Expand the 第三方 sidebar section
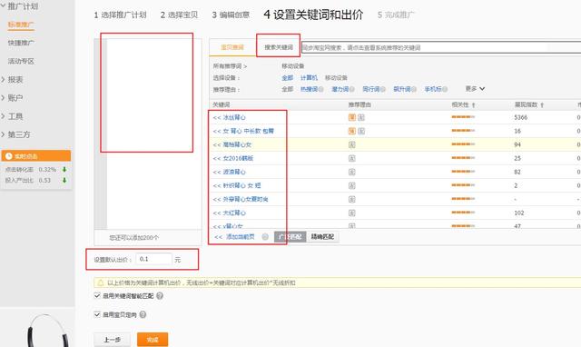 pyautogui.click(x=3, y=134)
